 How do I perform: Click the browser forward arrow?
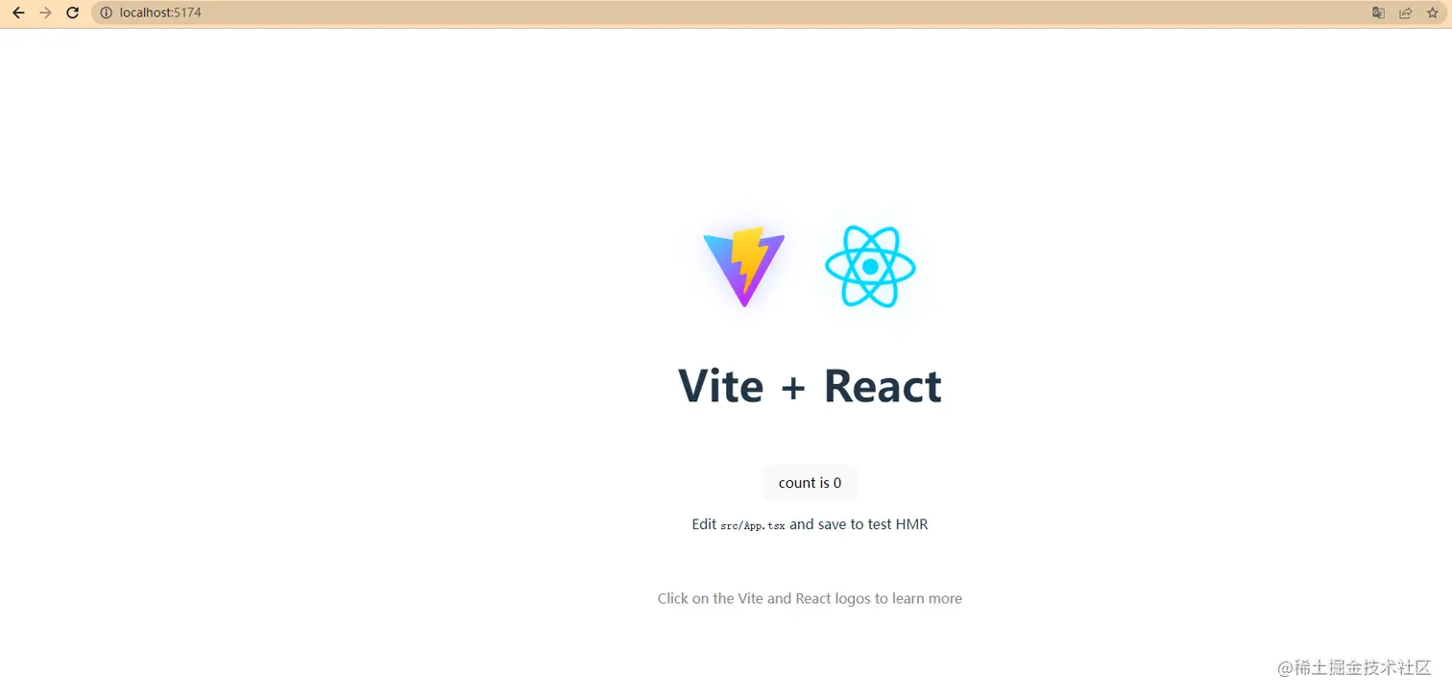[45, 13]
